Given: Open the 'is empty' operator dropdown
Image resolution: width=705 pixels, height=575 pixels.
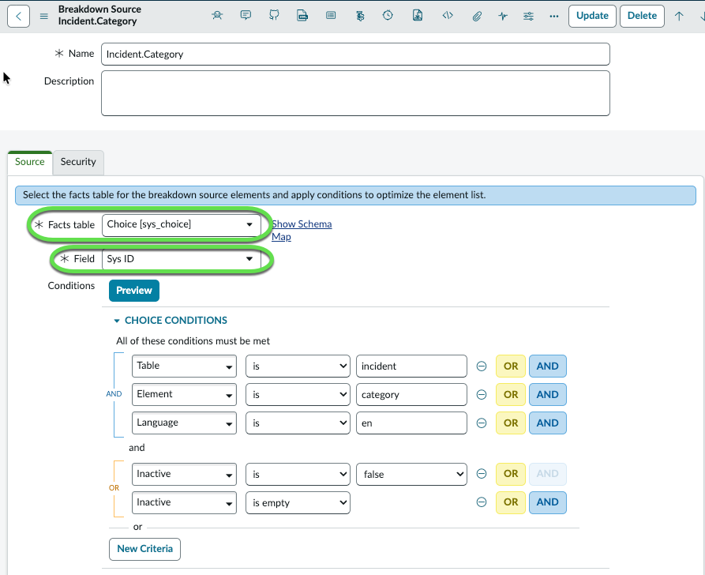Looking at the screenshot, I should pyautogui.click(x=298, y=502).
